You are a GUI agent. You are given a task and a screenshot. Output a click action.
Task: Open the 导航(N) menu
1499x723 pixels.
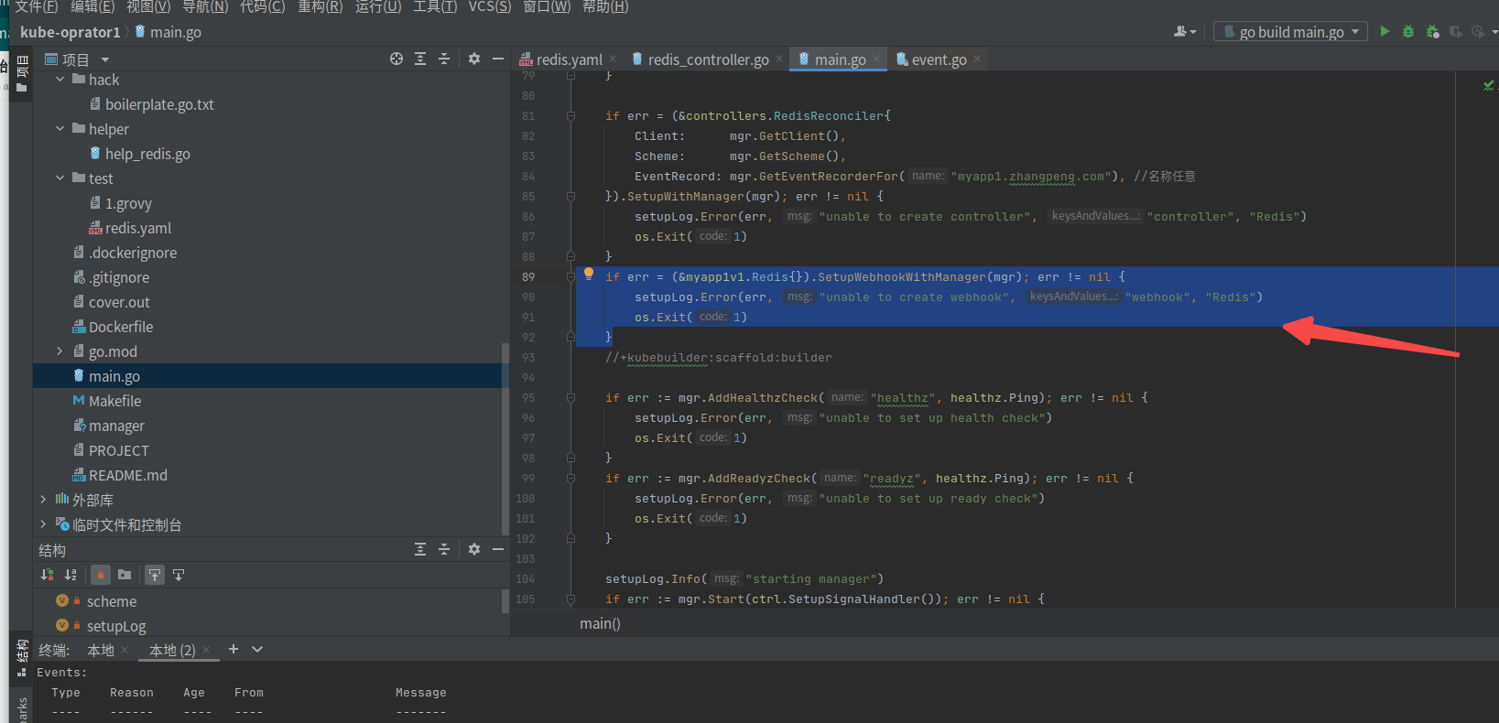(x=205, y=7)
